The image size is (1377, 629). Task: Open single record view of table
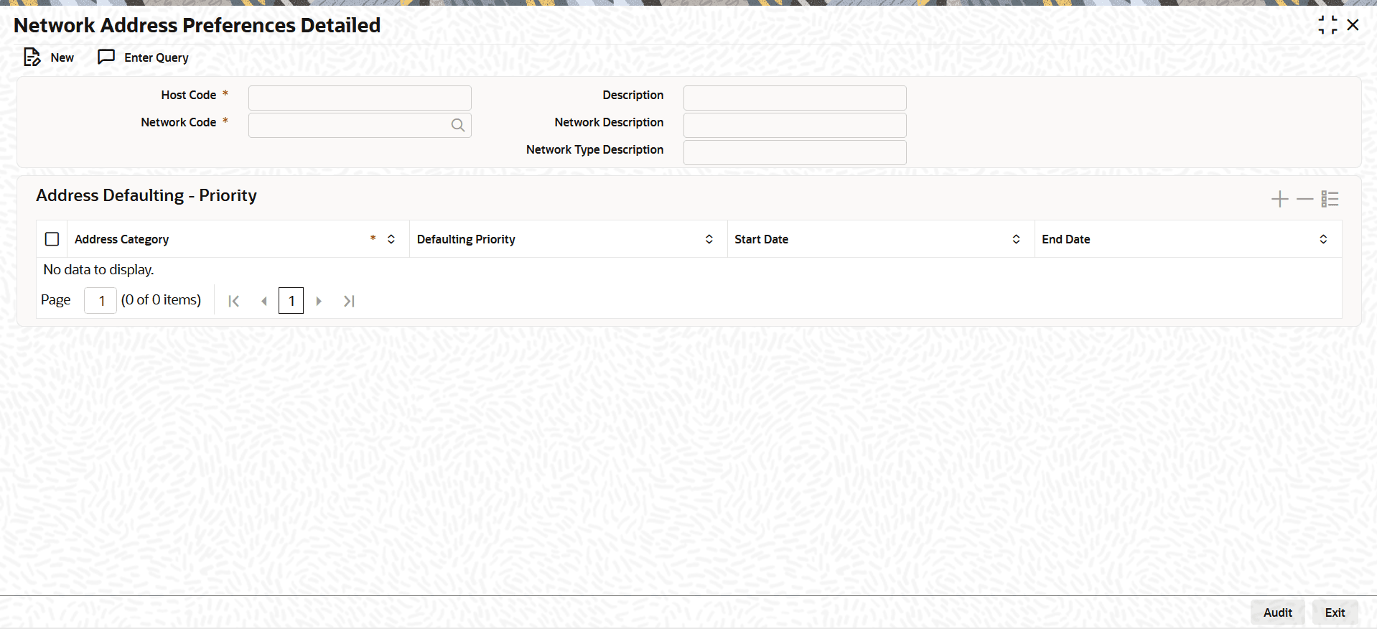[x=1330, y=199]
